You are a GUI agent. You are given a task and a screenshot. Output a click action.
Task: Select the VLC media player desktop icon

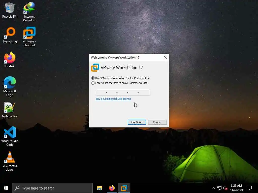point(10,161)
